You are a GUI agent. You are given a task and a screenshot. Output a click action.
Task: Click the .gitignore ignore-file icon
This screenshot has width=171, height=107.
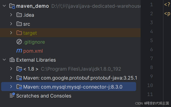tap(19, 42)
